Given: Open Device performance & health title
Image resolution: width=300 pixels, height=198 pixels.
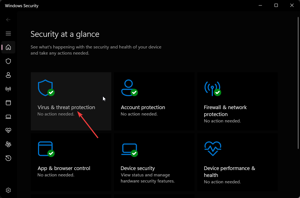Looking at the screenshot, I should 230,172.
